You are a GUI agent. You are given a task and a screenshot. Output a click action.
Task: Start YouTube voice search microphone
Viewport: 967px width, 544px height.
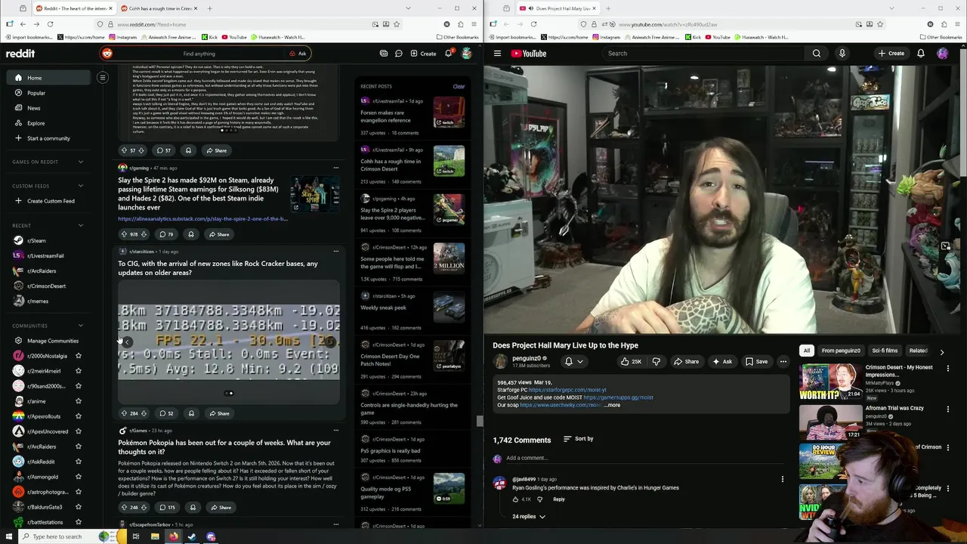842,53
